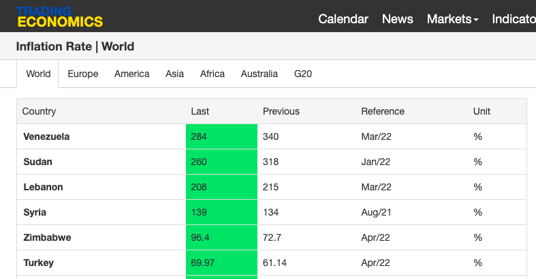
Task: Sort table by the Last column header
Action: (x=200, y=111)
